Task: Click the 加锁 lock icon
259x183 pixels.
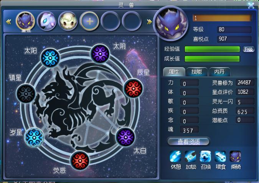Action: 190,156
